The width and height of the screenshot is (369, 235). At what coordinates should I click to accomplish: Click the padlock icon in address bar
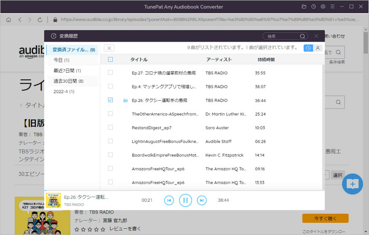55,20
